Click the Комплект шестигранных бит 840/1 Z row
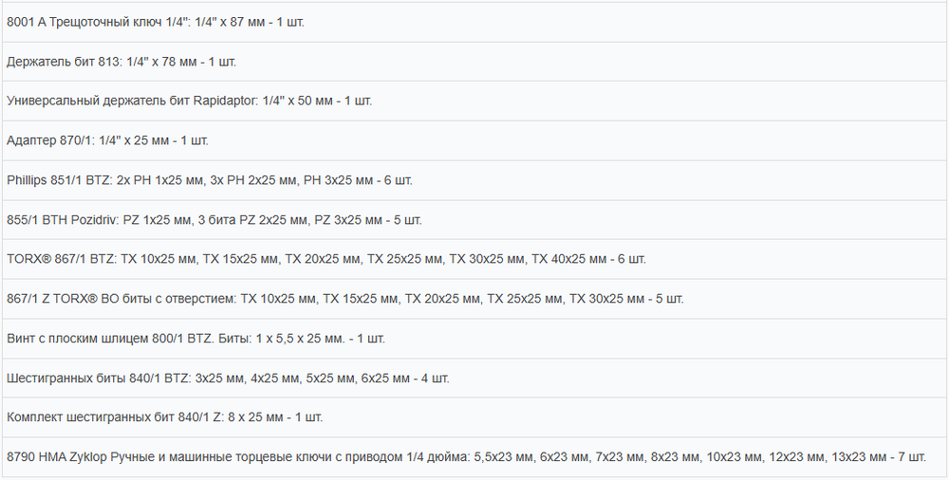This screenshot has height=481, width=949. click(474, 417)
